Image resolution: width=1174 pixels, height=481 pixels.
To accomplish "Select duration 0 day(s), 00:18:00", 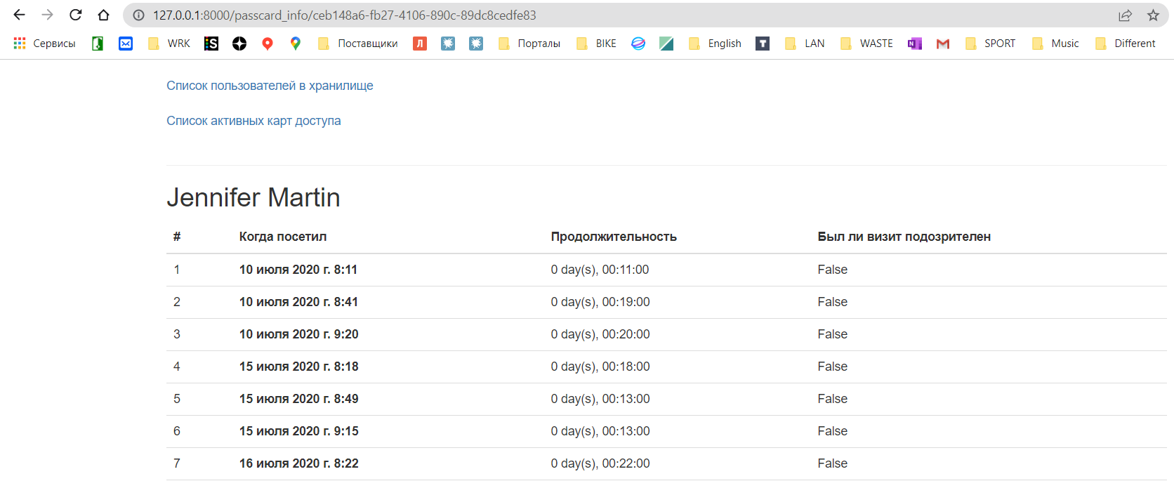I will pyautogui.click(x=600, y=367).
